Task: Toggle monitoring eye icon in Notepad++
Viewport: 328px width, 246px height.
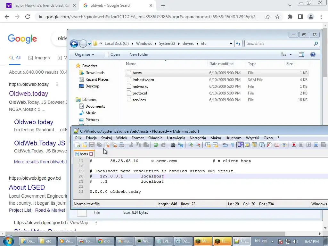Action: pyautogui.click(x=284, y=145)
